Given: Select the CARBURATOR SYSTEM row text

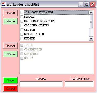Looking at the screenshot, I should (39, 21).
